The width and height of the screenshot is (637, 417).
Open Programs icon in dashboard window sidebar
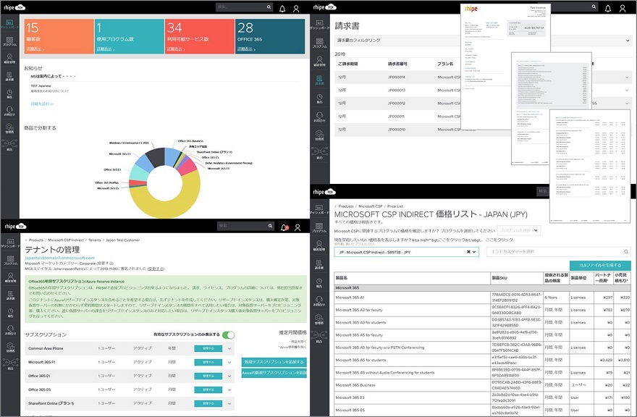coord(9,41)
